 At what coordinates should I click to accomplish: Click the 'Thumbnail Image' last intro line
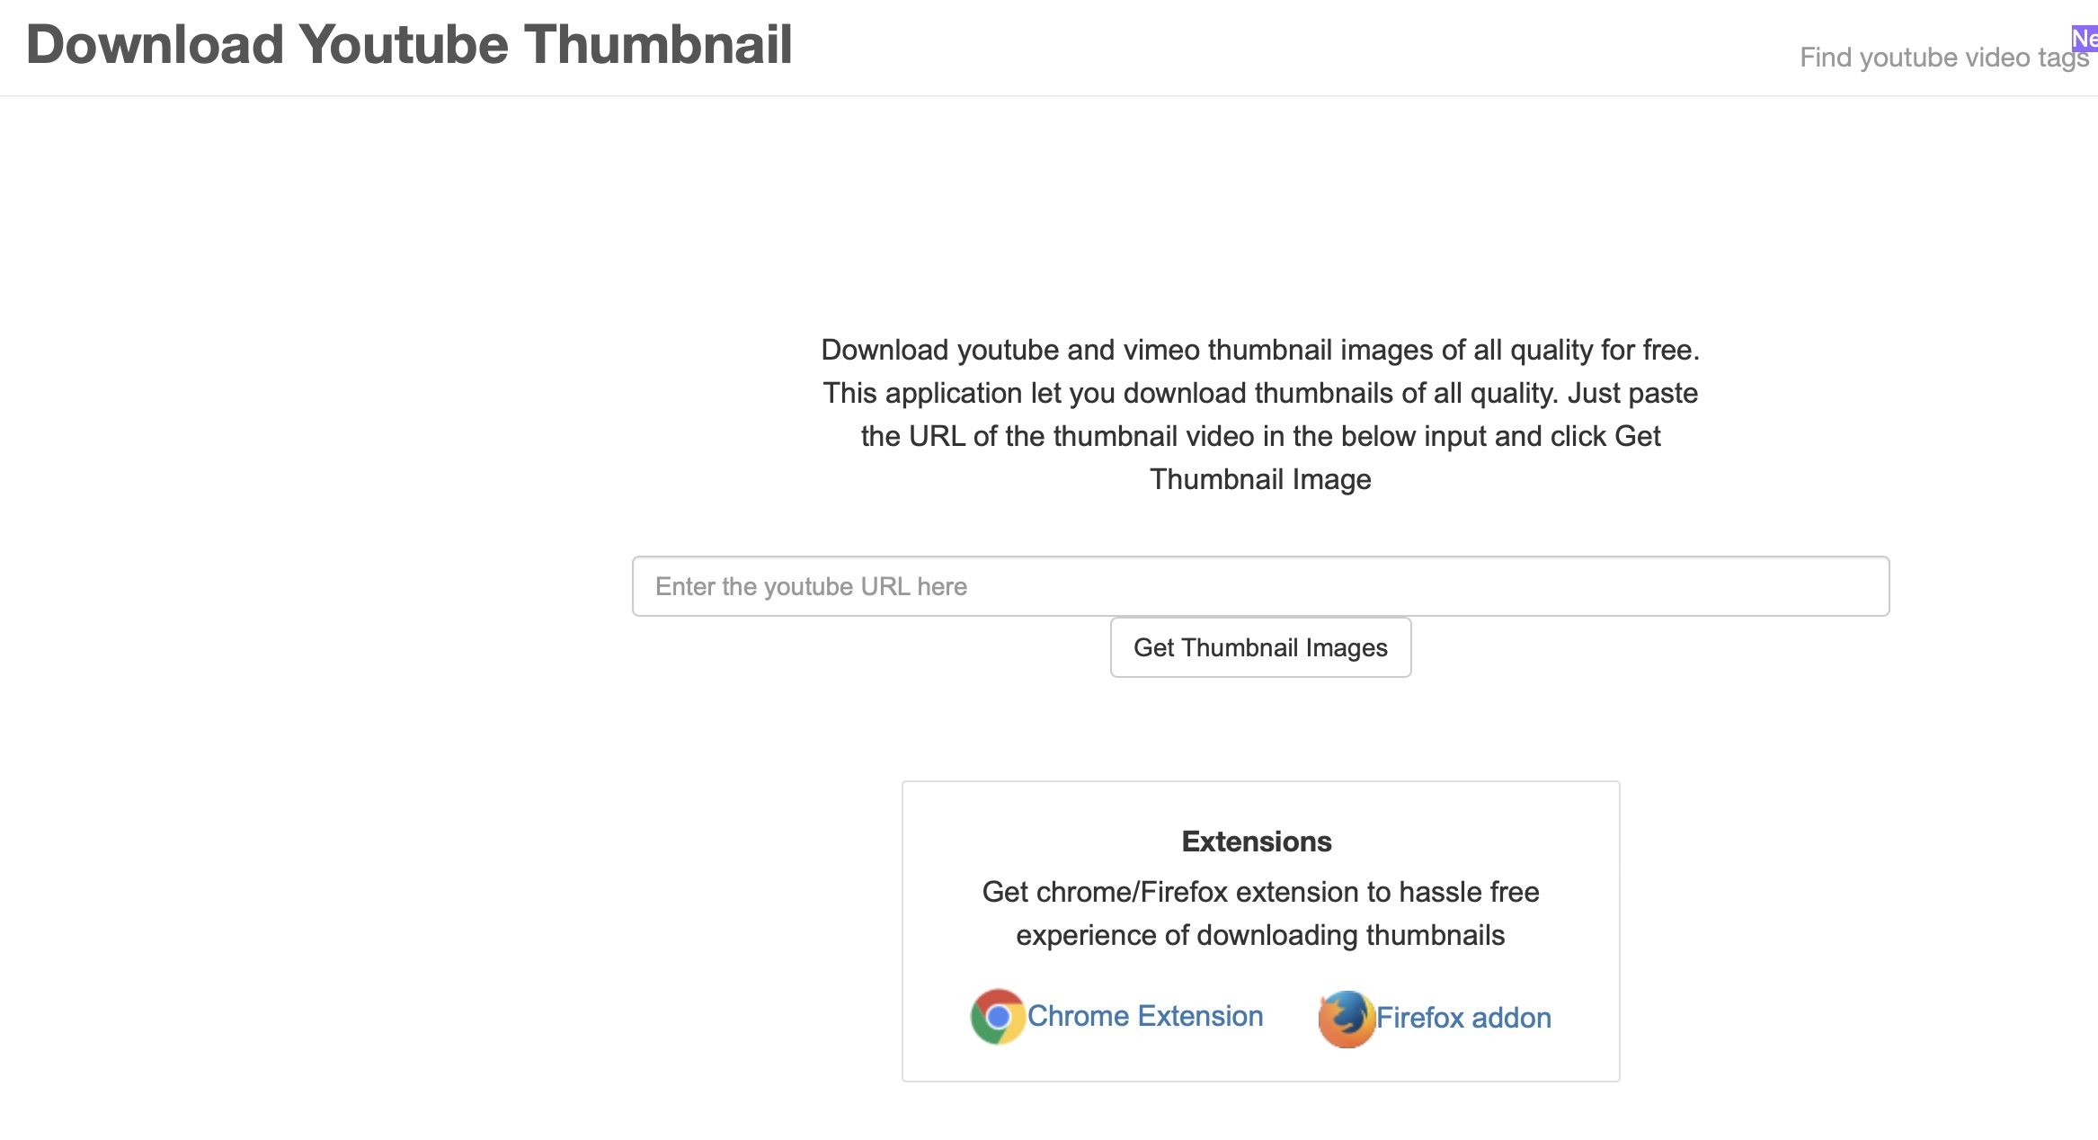pyautogui.click(x=1260, y=479)
